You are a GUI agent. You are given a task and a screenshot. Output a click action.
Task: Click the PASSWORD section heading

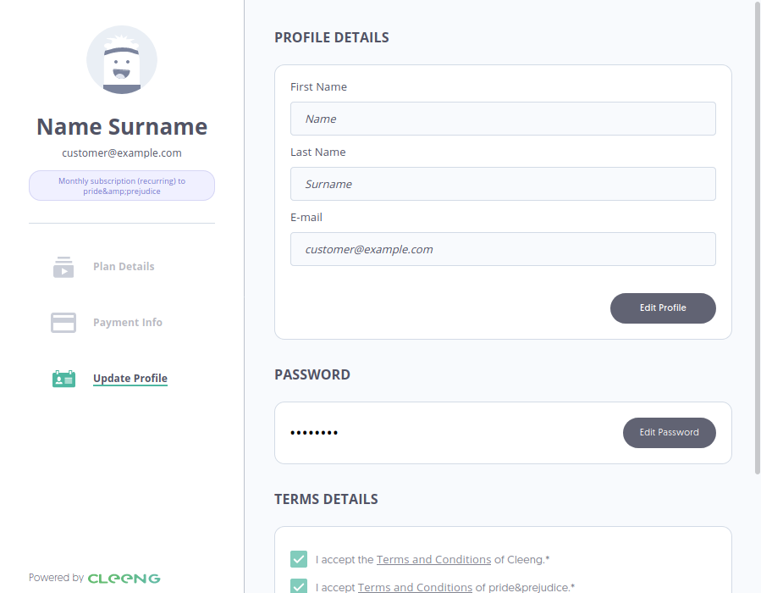[x=312, y=374]
